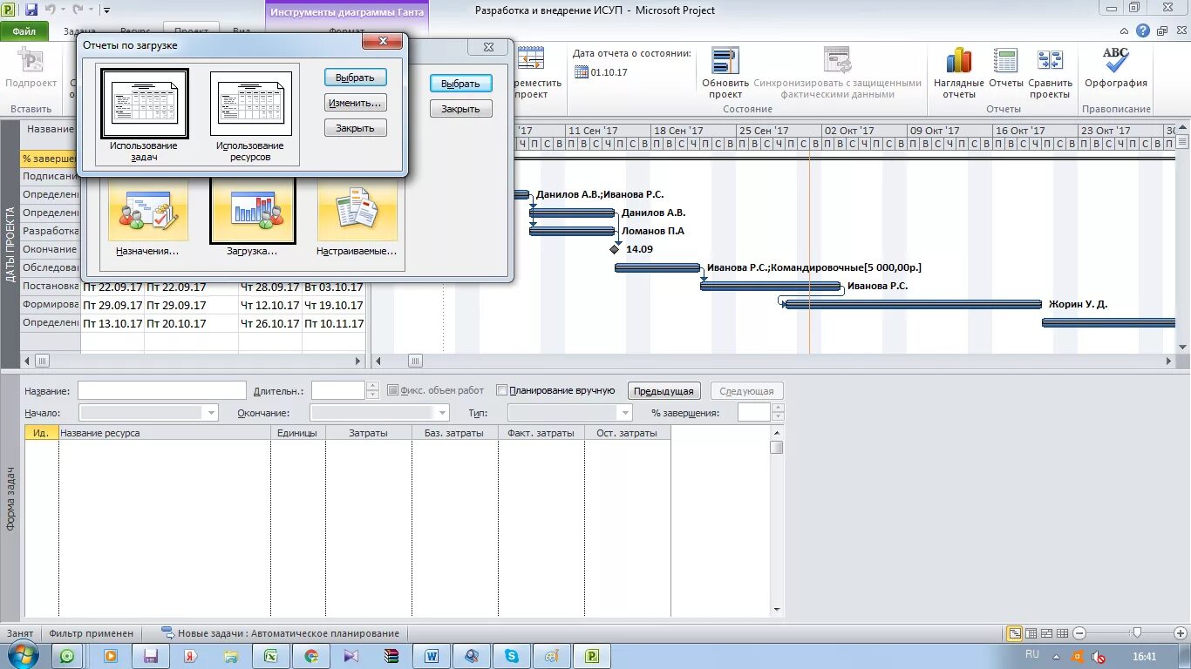Click the task form vertical scrollbar thumb
The image size is (1191, 669).
click(x=776, y=448)
